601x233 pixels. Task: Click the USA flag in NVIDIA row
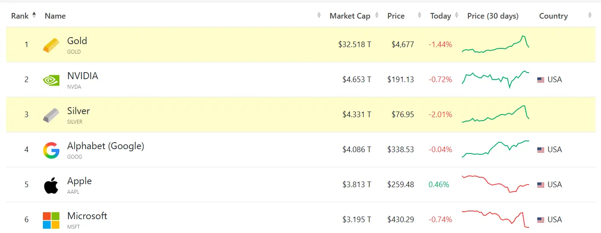coord(541,80)
